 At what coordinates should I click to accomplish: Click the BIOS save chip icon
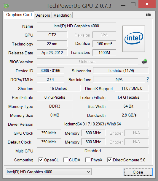(144, 62)
